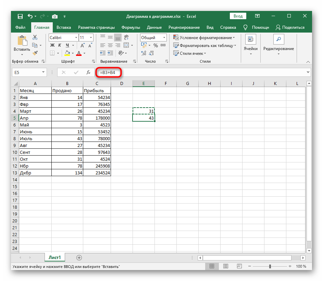Click the formula bar input field

[x=206, y=72]
